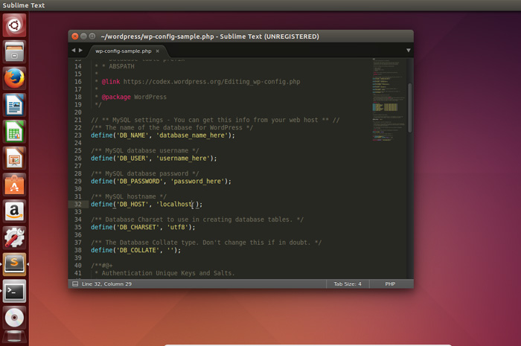The image size is (521, 346).
Task: Click the 'Database Charset to use' comment
Action: (x=197, y=220)
